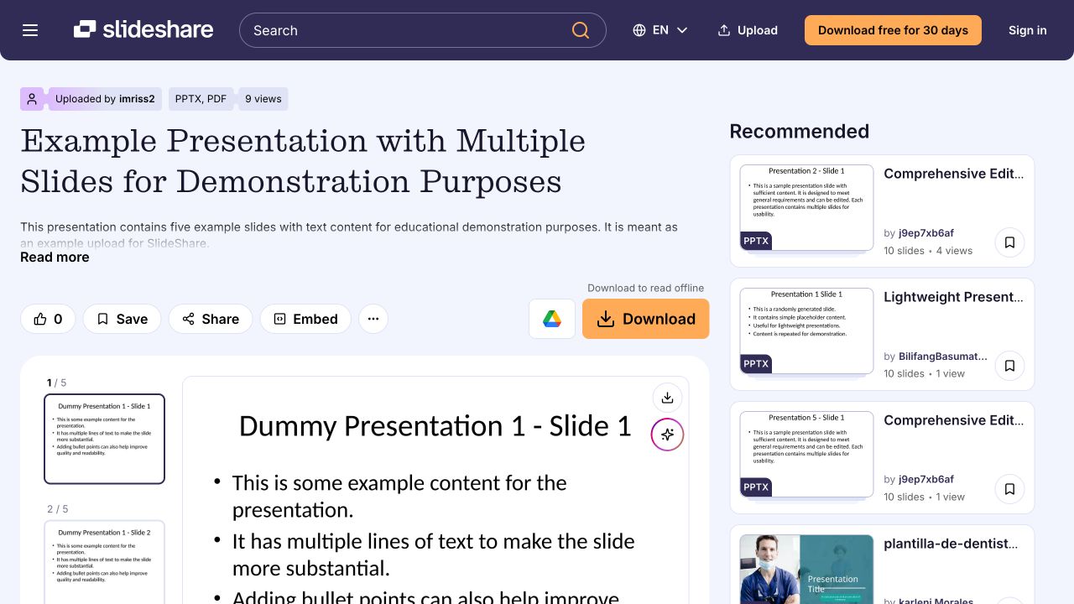Open Presentation 5 - Slide 1 recommended thumbnail

point(806,454)
